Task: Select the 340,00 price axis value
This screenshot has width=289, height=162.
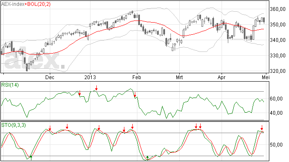Action: pyautogui.click(x=278, y=40)
